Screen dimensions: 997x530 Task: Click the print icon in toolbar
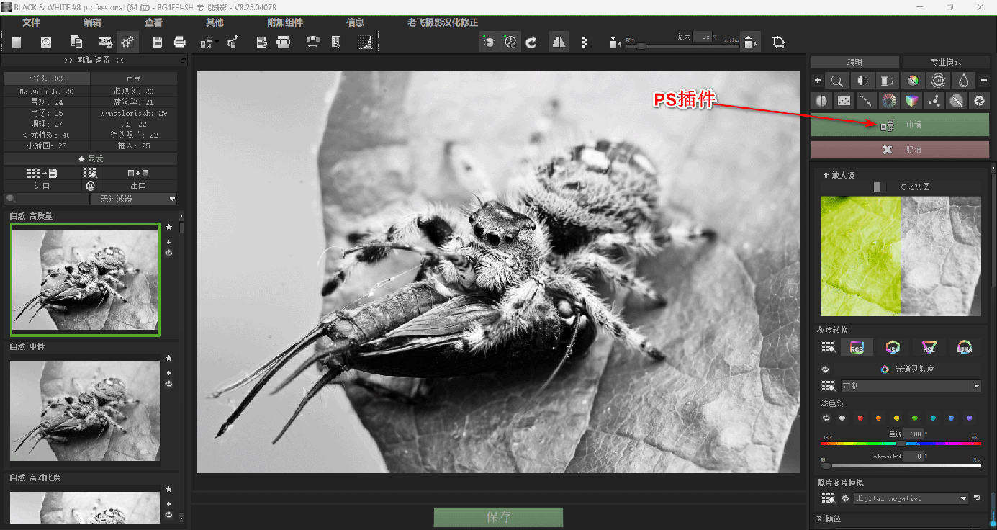(x=179, y=42)
